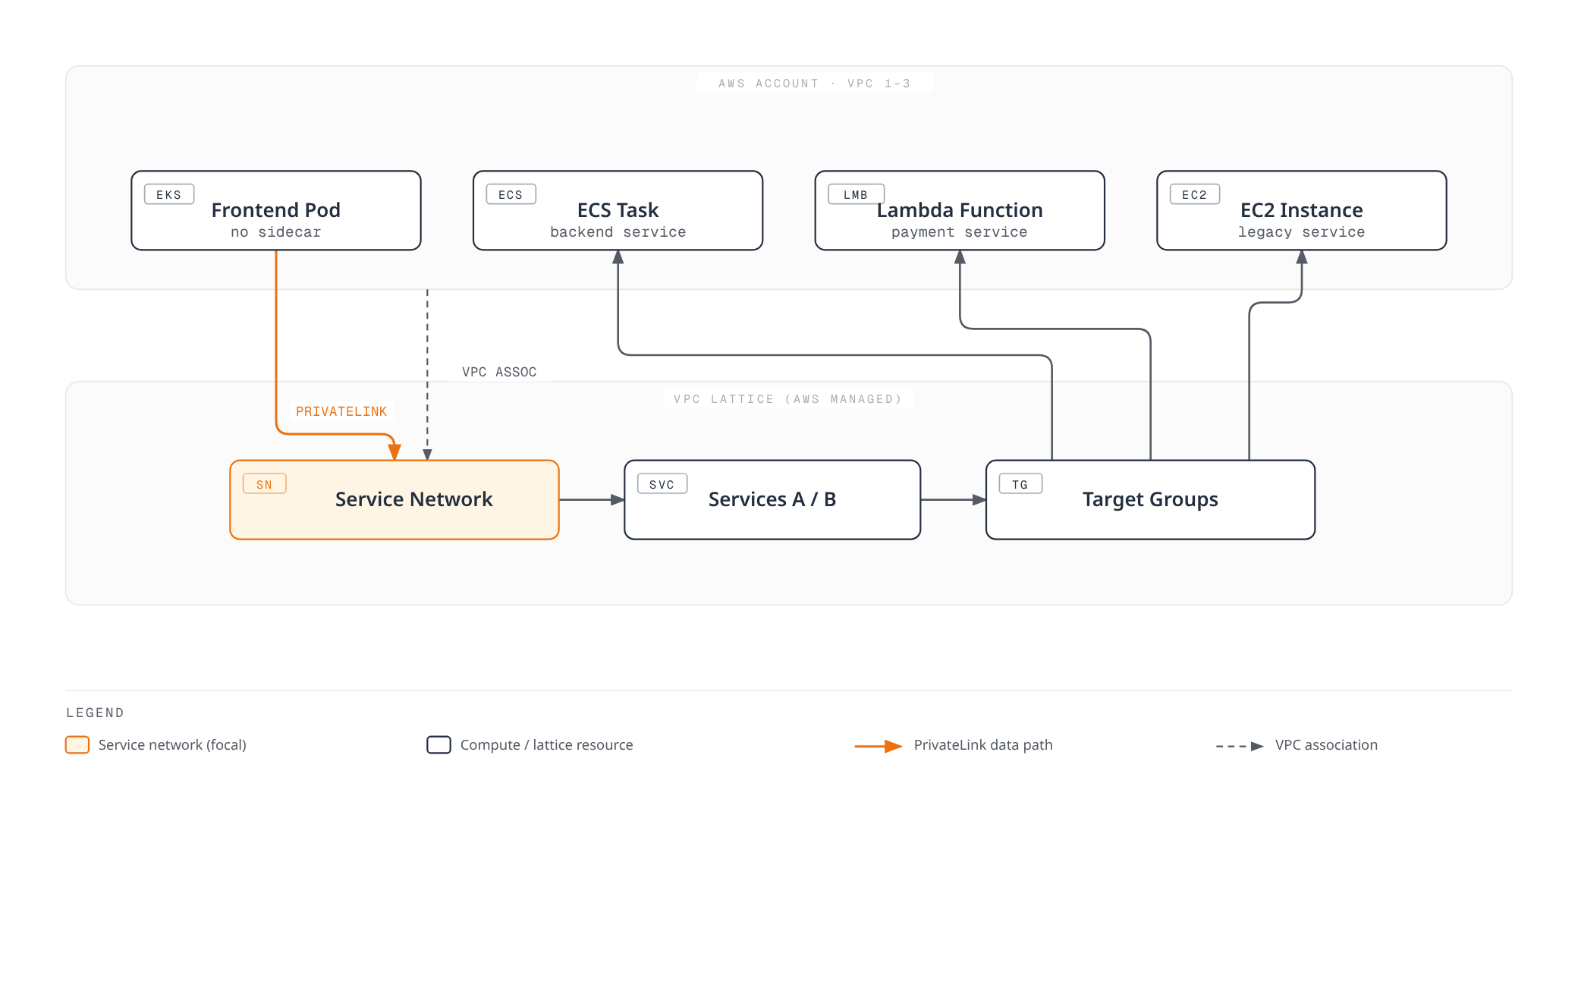Click the orange Service network legend swatch
The width and height of the screenshot is (1578, 988).
tap(77, 745)
